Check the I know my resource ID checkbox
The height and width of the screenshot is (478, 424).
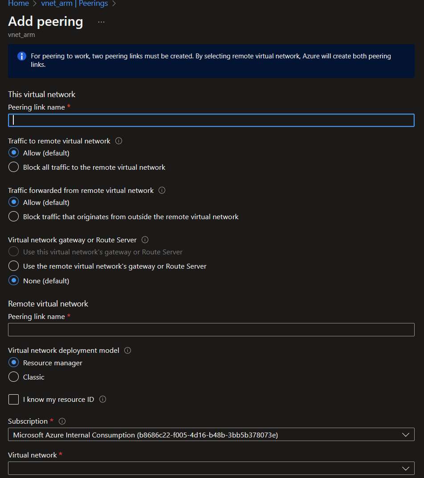[13, 399]
